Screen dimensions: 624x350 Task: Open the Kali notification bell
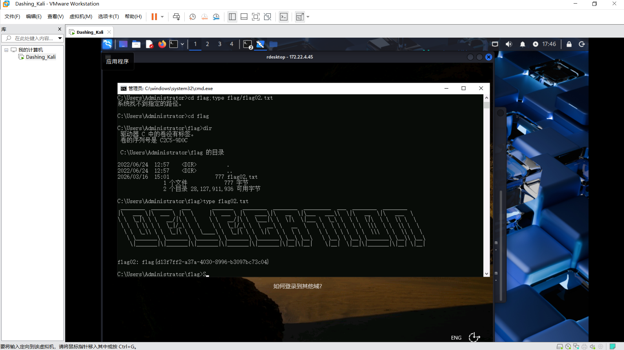click(522, 44)
